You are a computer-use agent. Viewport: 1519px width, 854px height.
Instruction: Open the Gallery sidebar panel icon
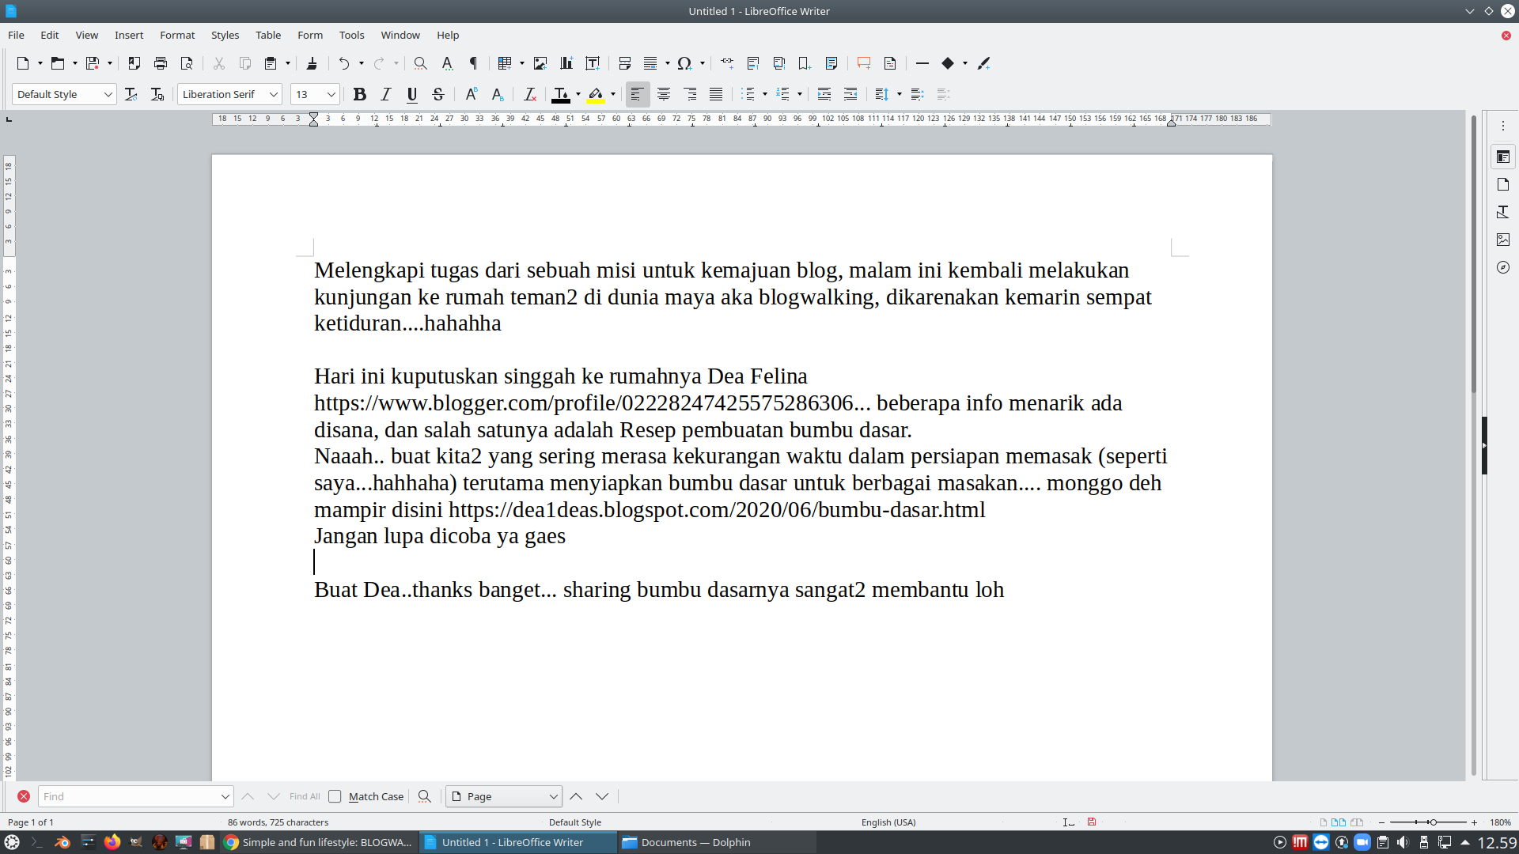pyautogui.click(x=1503, y=240)
